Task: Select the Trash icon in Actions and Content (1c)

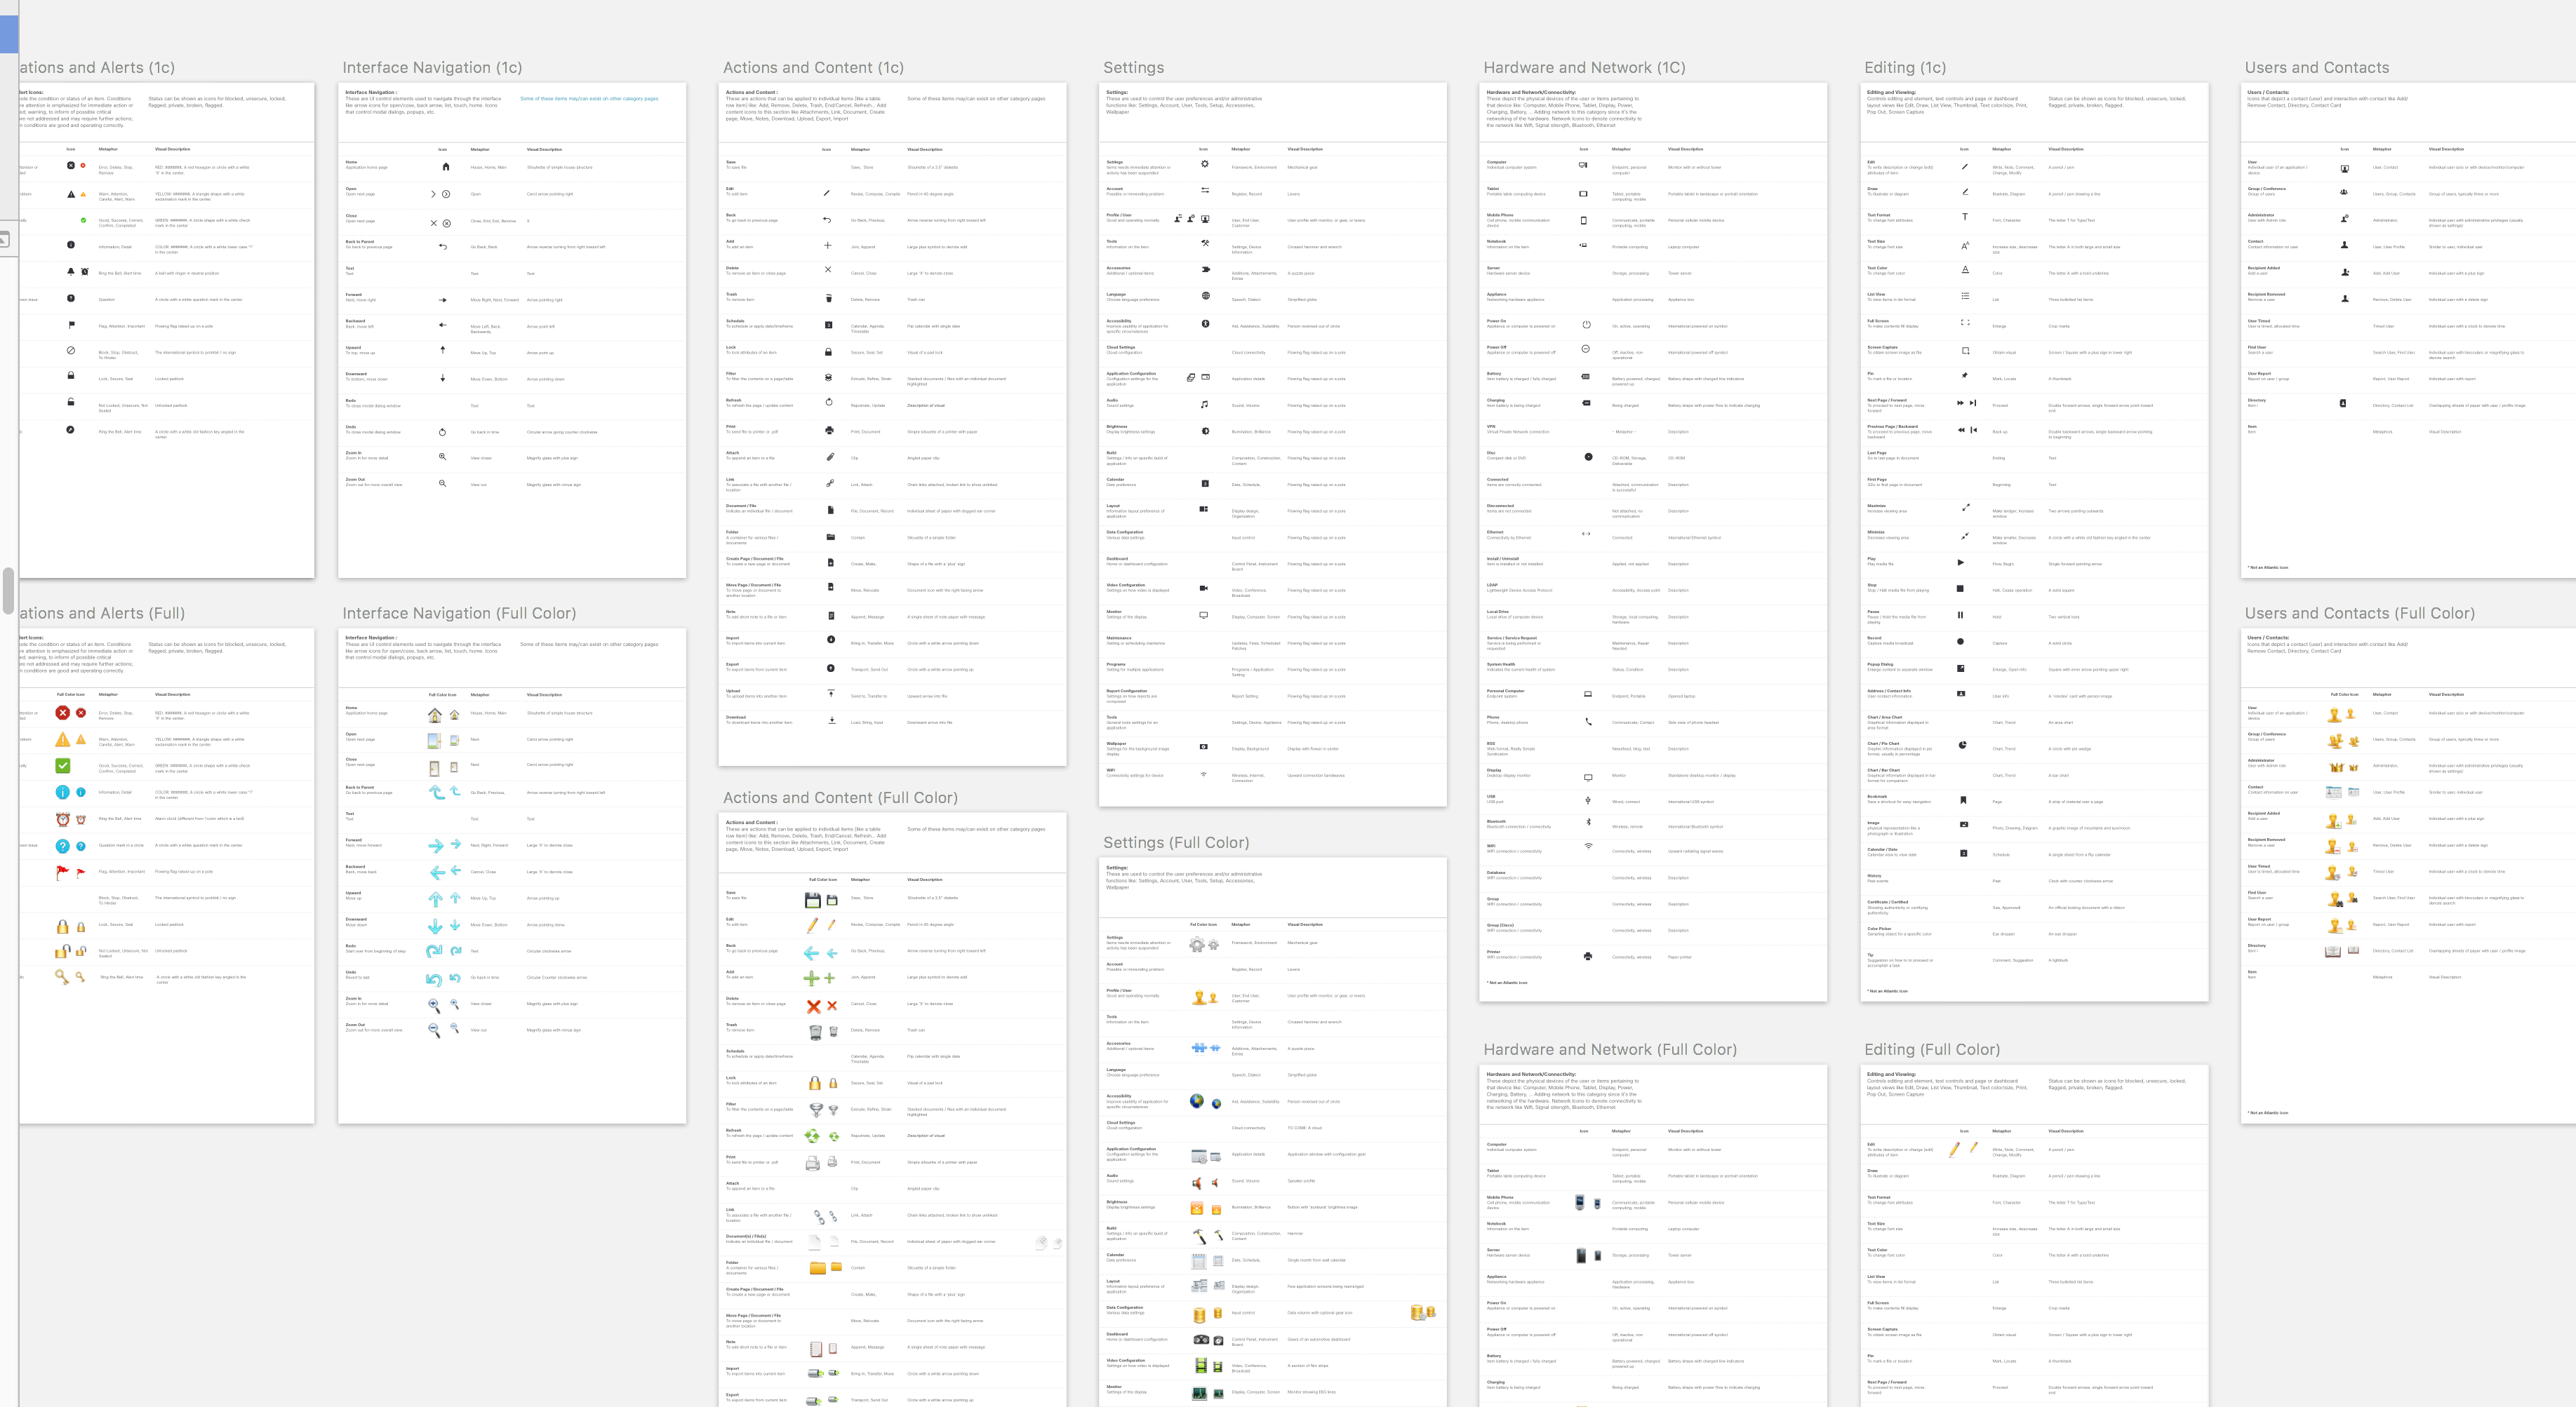Action: click(828, 298)
